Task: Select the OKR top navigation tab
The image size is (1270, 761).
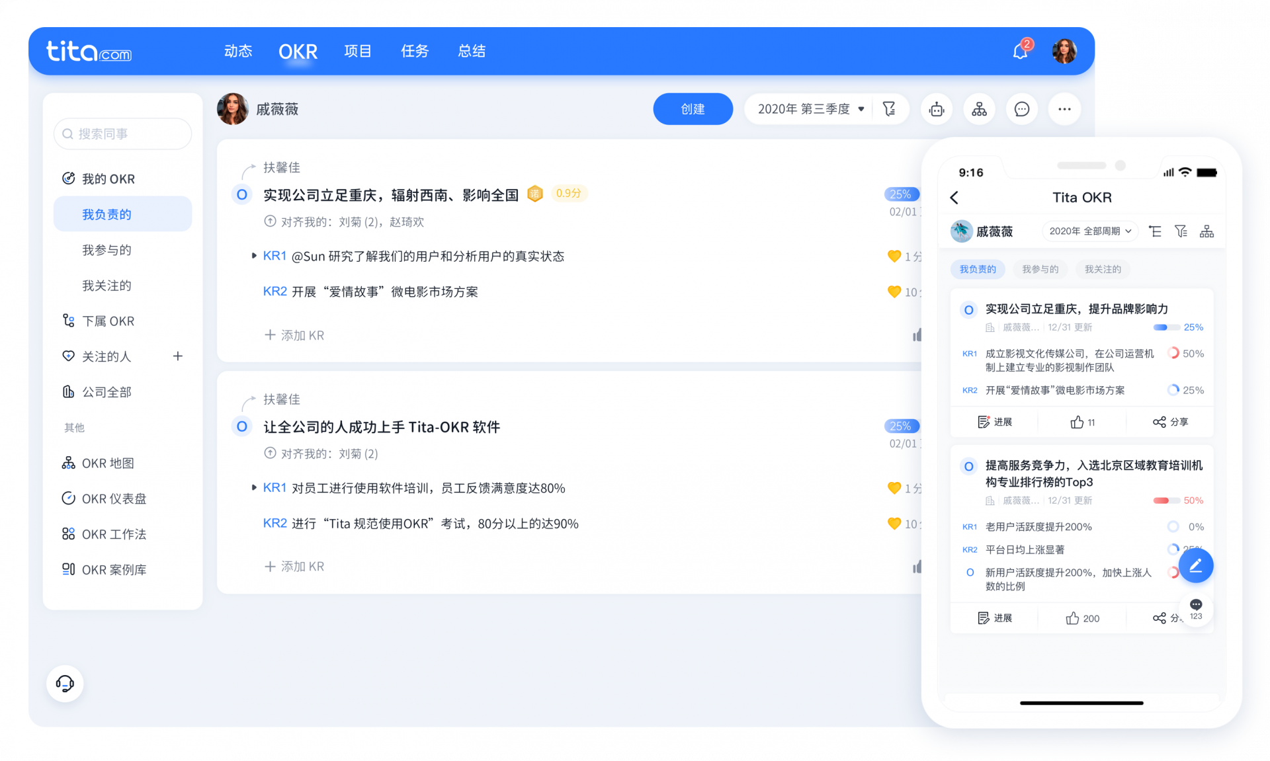Action: (x=298, y=52)
